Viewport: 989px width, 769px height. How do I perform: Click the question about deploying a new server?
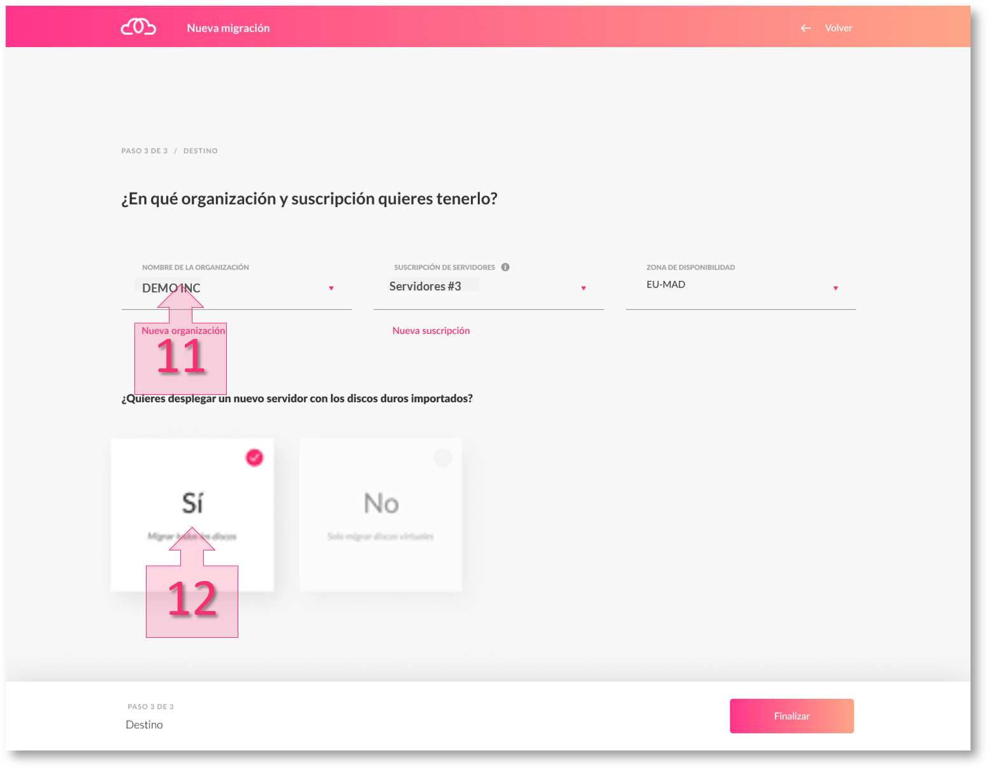point(297,398)
